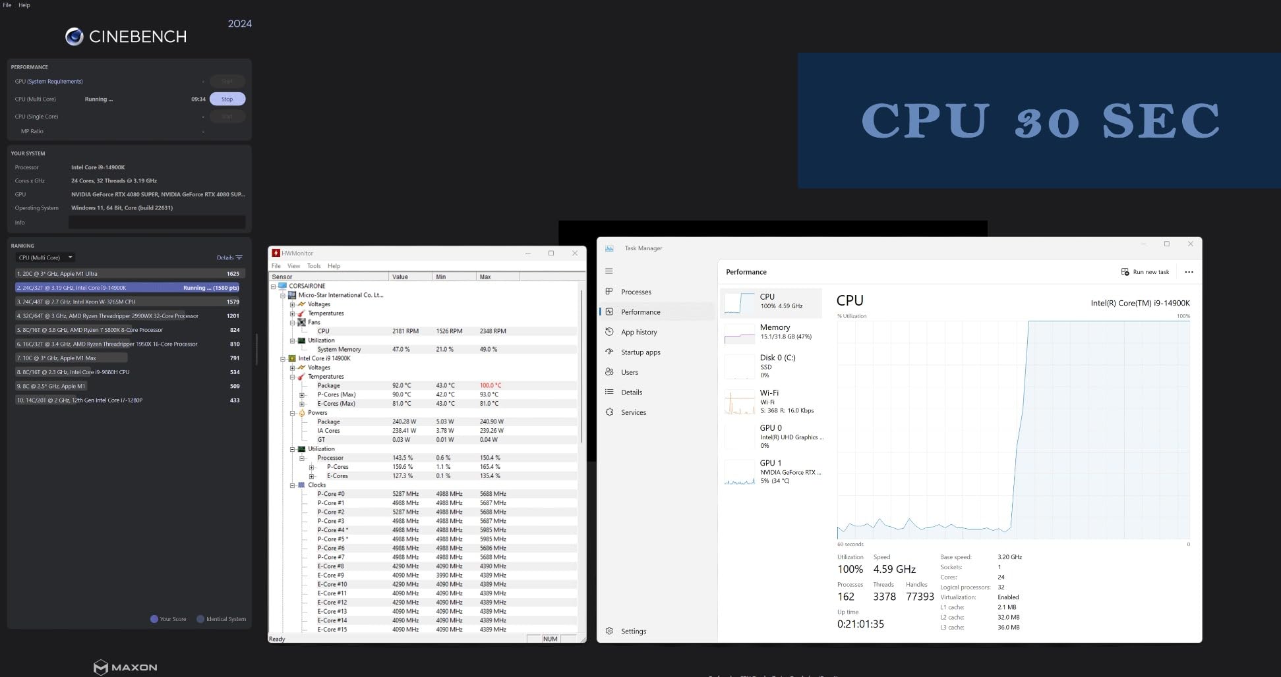Open the GPU System Requirements link
The image size is (1281, 677).
tap(55, 82)
